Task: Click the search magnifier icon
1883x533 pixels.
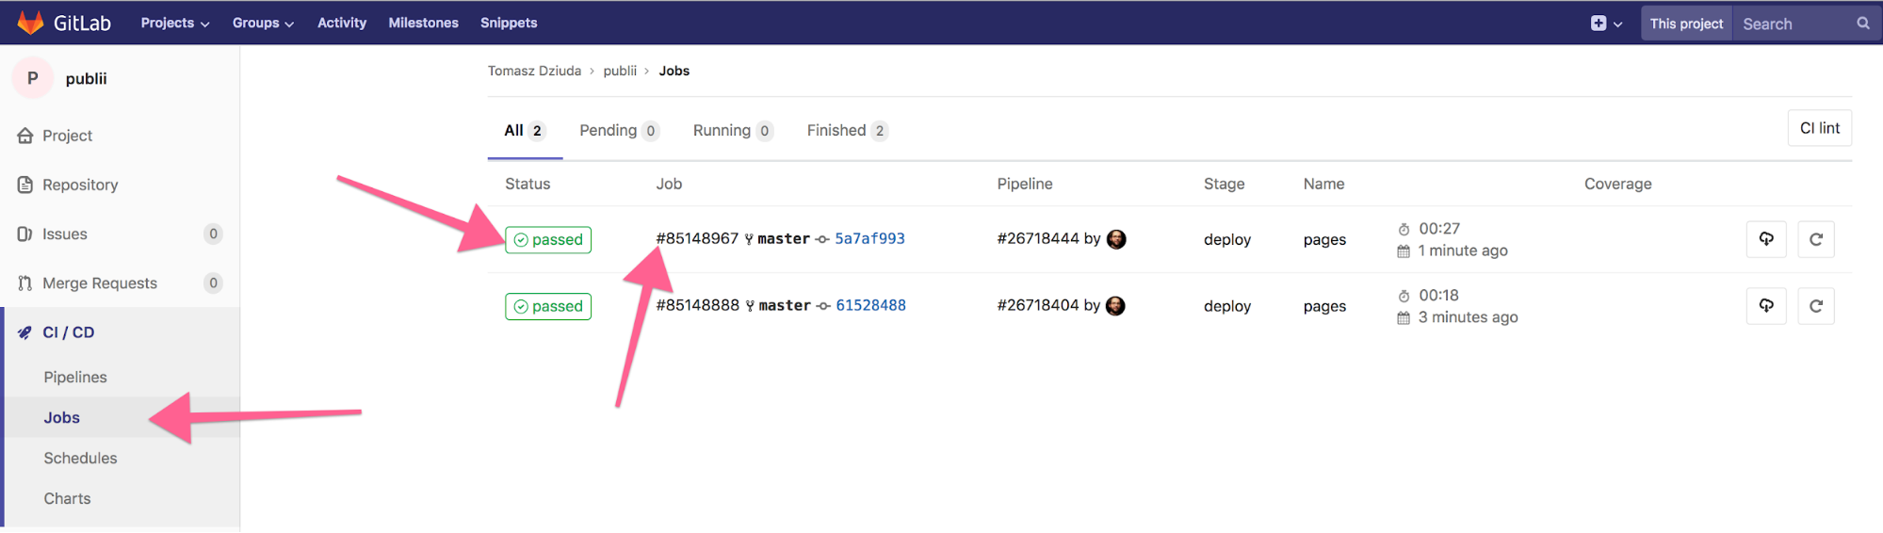Action: [1862, 24]
